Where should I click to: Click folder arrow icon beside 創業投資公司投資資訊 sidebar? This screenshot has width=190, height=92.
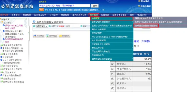tap(2, 82)
